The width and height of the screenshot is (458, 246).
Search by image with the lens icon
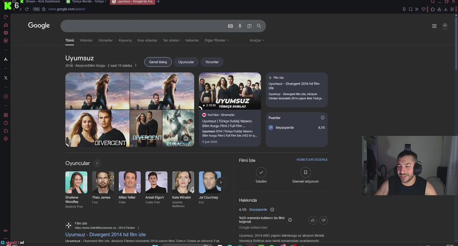(249, 26)
